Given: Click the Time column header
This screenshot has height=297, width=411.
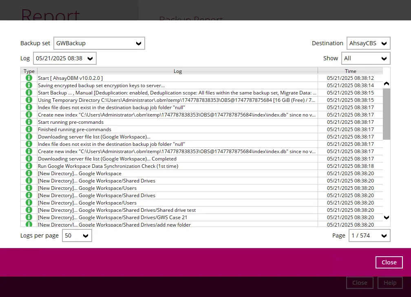Looking at the screenshot, I should [x=350, y=71].
